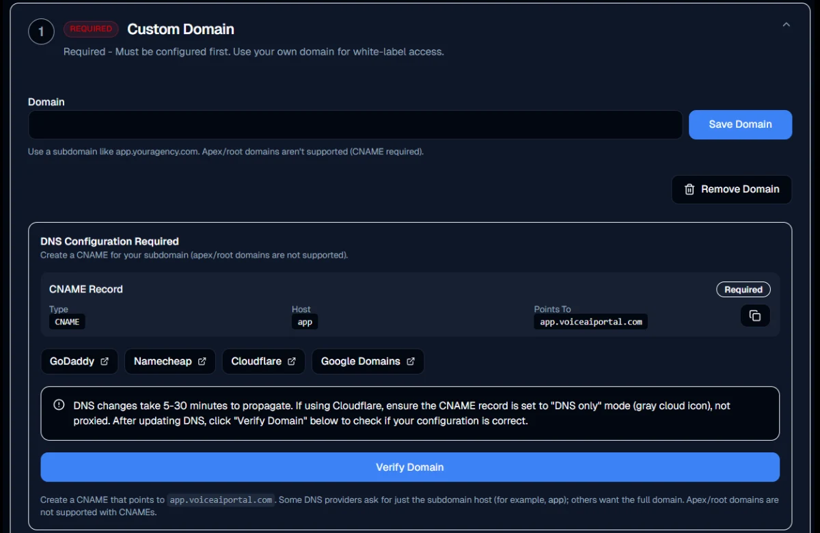The image size is (820, 533).
Task: Select the CNAME type value badge
Action: [x=67, y=322]
